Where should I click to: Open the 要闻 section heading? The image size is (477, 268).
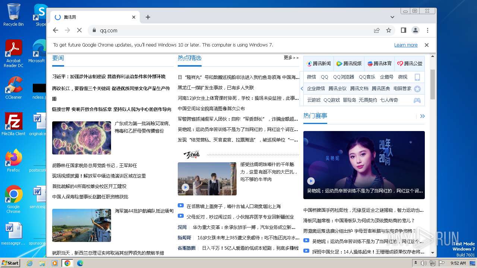pos(58,58)
